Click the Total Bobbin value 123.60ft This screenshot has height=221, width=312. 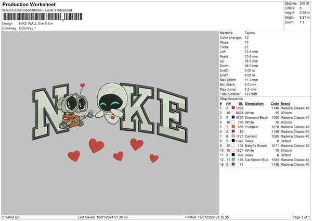[251, 94]
